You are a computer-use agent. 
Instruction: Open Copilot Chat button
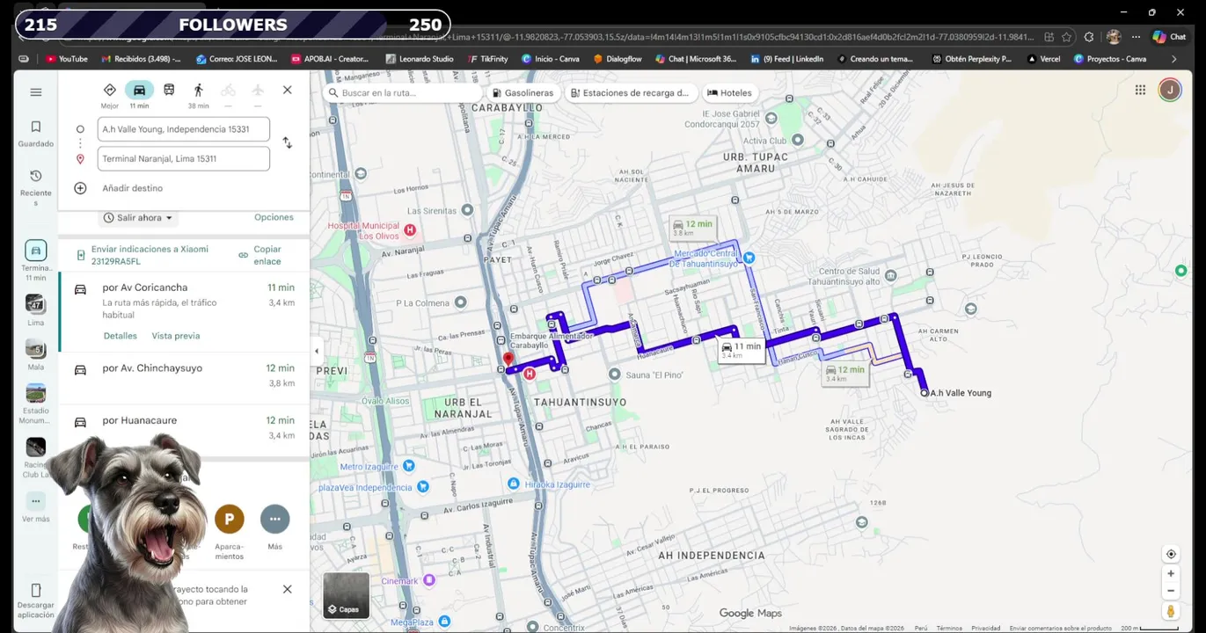1169,37
